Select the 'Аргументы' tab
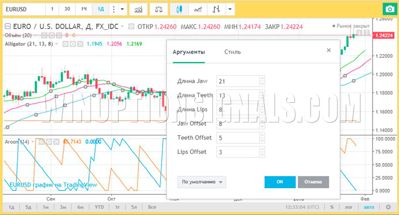The width and height of the screenshot is (399, 215). click(x=189, y=52)
